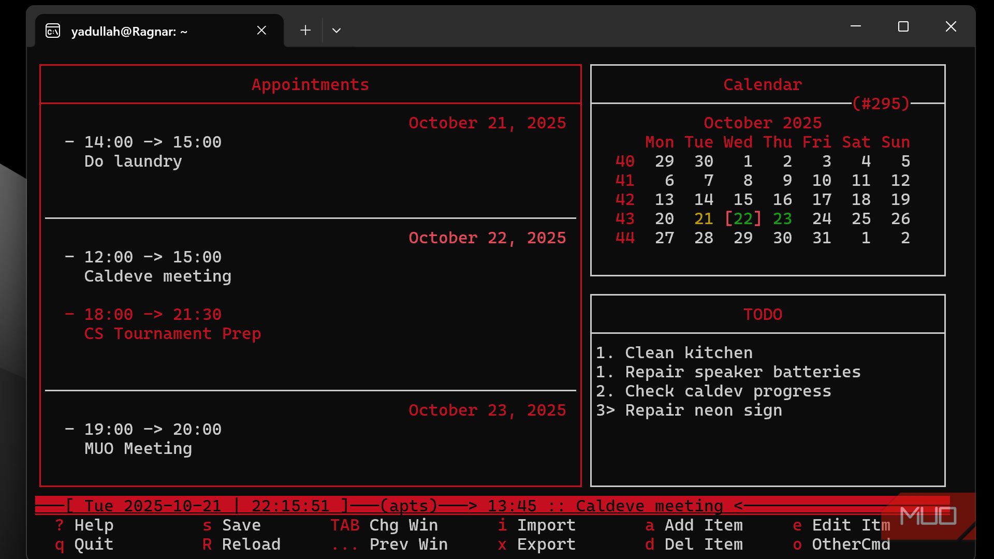Click the Quit shortcut label

click(94, 545)
